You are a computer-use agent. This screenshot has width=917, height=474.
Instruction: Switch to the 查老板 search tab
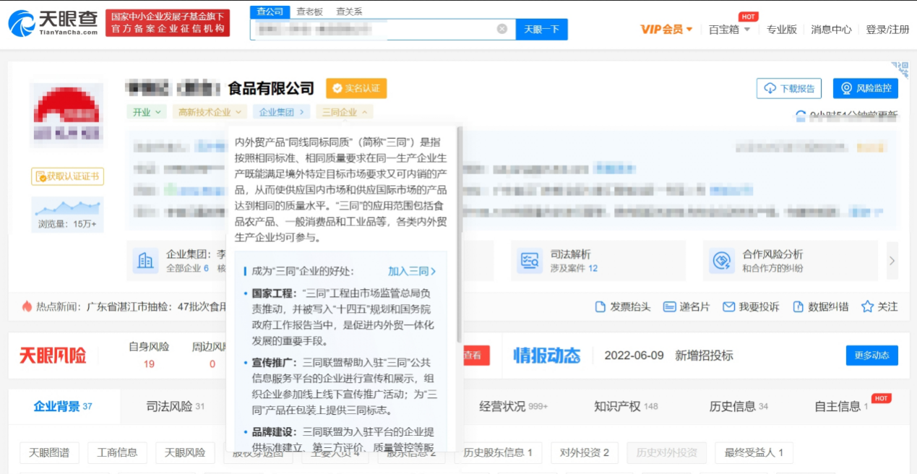point(310,12)
